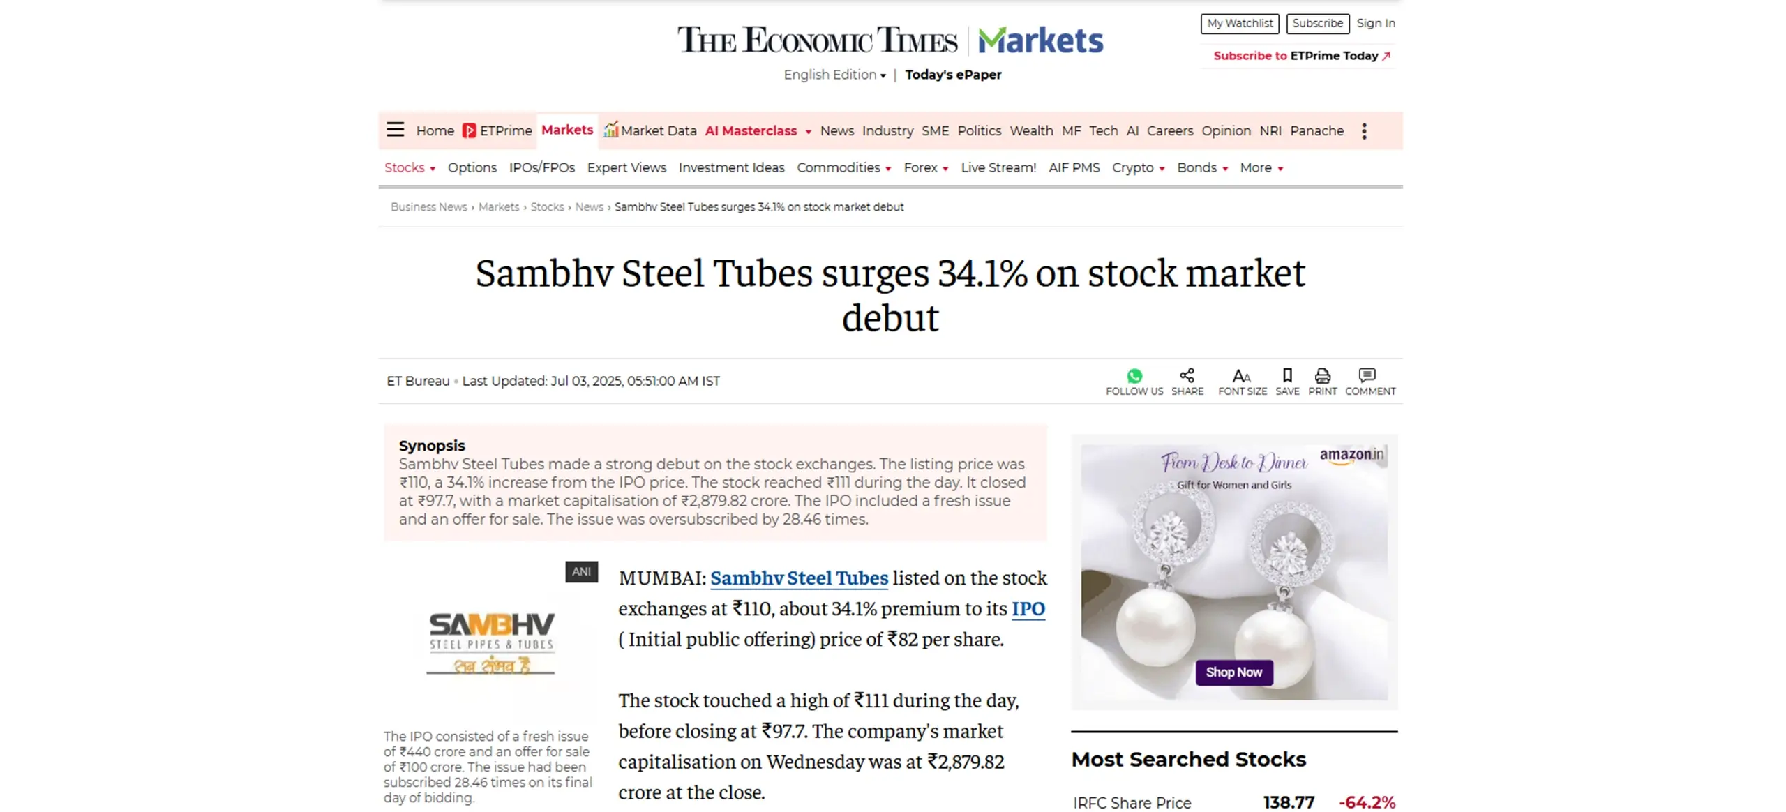Click the Subscribe button
The image size is (1786, 812).
point(1317,24)
